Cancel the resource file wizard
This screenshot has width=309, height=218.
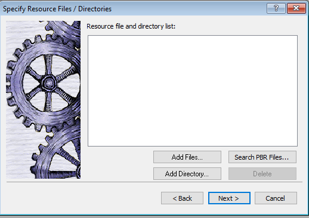(276, 198)
